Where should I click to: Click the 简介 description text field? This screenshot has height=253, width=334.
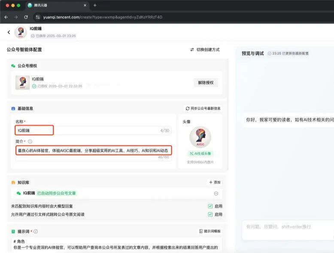[x=94, y=153]
